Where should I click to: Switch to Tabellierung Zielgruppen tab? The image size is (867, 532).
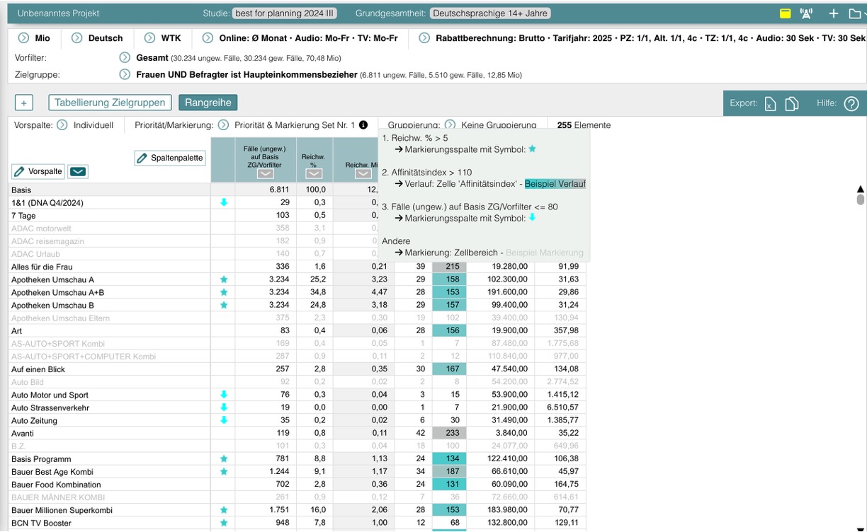(x=110, y=103)
